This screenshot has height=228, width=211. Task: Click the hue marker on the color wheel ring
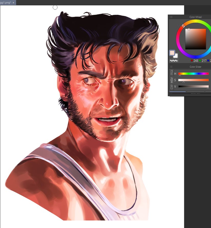click(183, 26)
